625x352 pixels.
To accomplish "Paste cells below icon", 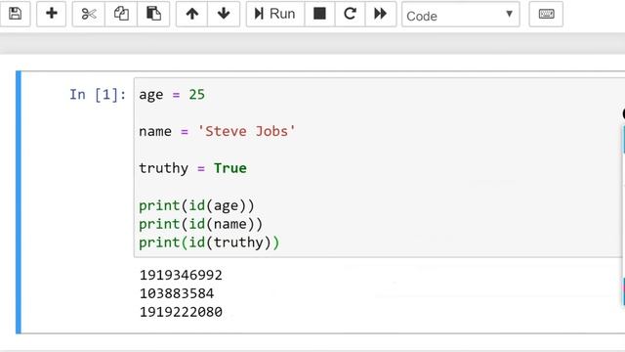I will coord(153,14).
